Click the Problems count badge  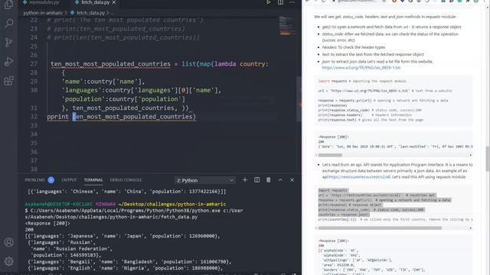coord(51,180)
